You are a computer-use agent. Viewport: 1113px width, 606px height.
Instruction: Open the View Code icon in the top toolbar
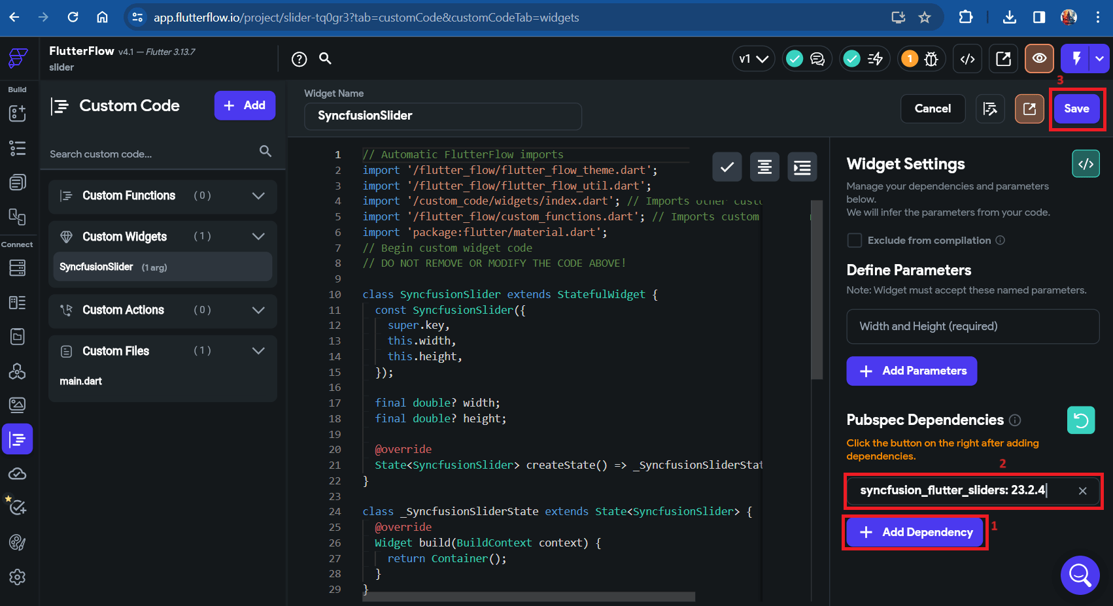click(968, 59)
